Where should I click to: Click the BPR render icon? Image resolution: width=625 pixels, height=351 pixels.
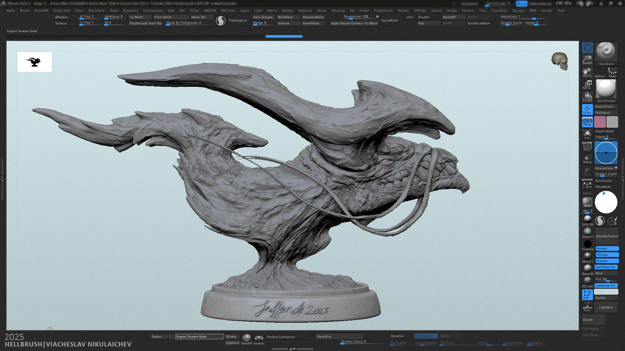(x=587, y=202)
